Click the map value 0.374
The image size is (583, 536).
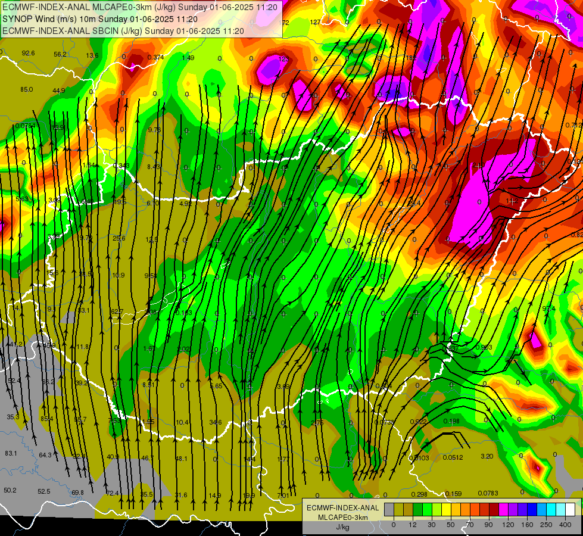155,57
